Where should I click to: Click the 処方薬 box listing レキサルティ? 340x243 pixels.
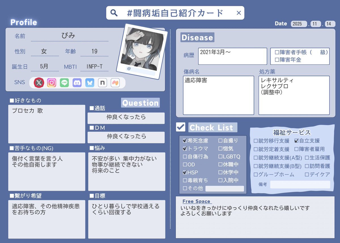(294, 95)
